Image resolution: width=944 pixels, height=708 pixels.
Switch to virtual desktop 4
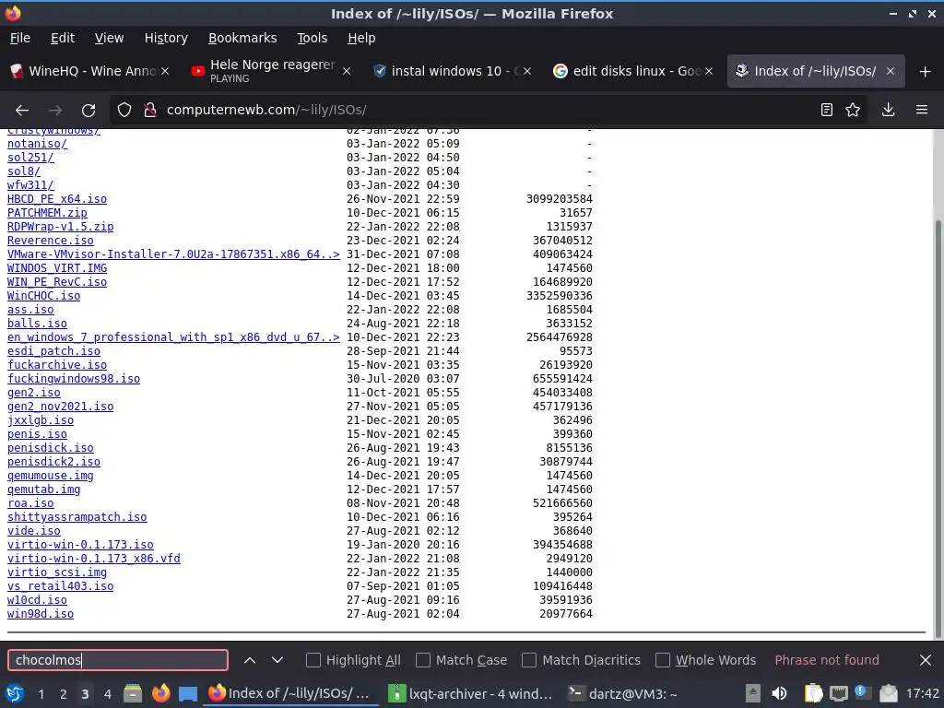(x=107, y=694)
